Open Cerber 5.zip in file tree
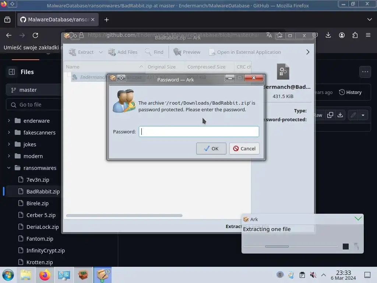This screenshot has width=377, height=283. [x=40, y=215]
